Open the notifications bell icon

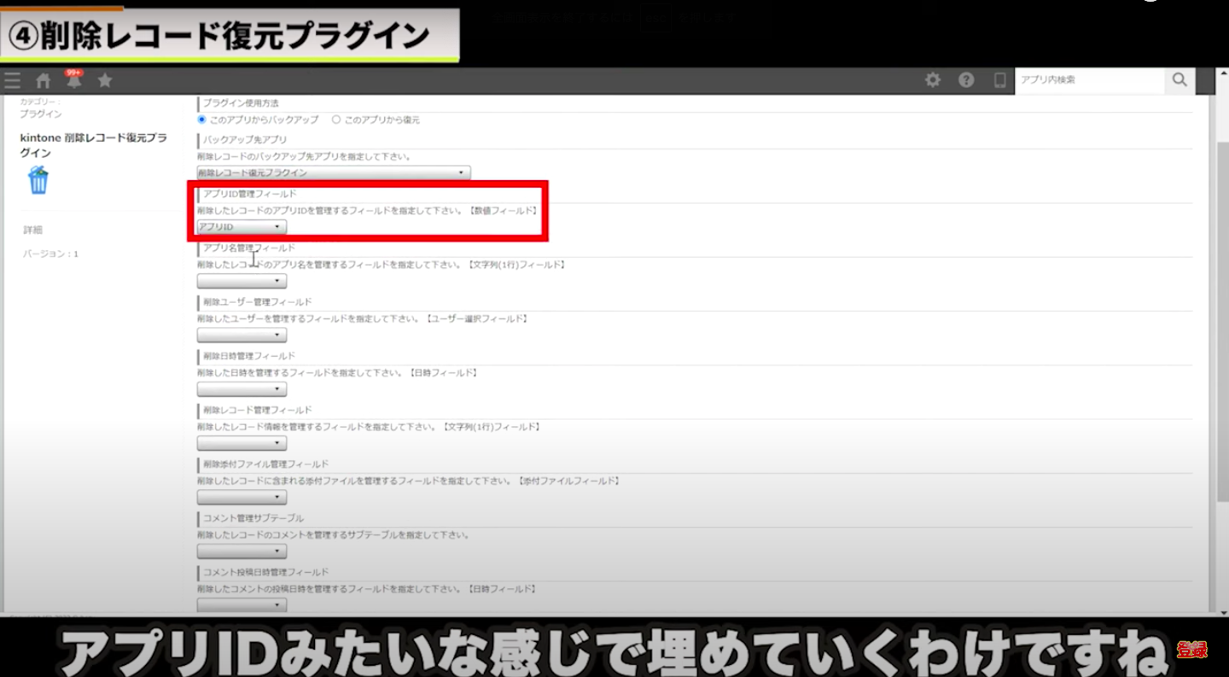pyautogui.click(x=74, y=81)
